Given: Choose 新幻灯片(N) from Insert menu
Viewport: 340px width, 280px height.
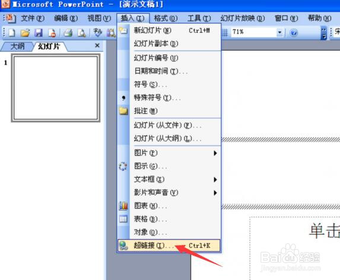Looking at the screenshot, I should coord(169,30).
